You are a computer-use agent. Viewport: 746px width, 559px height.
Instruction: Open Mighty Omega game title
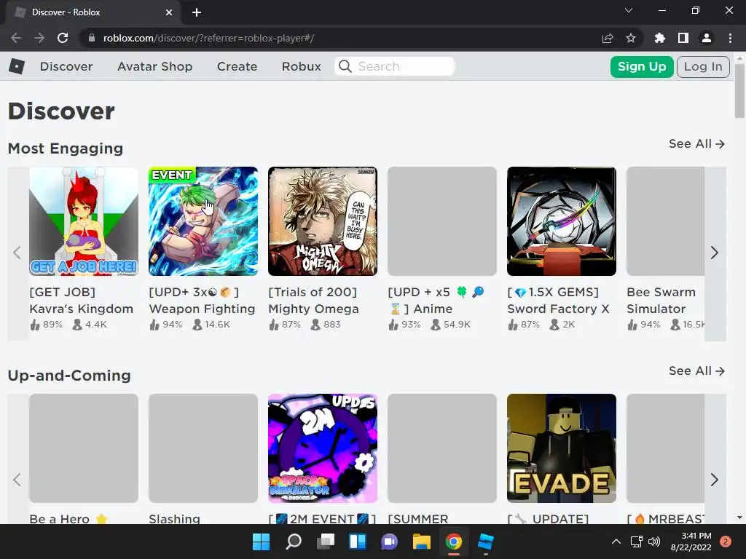313,301
